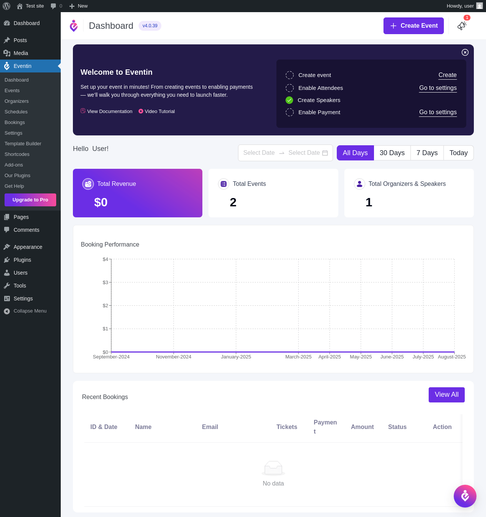The image size is (486, 517).
Task: Click the Appearance brush icon in sidebar
Action: pyautogui.click(x=7, y=247)
